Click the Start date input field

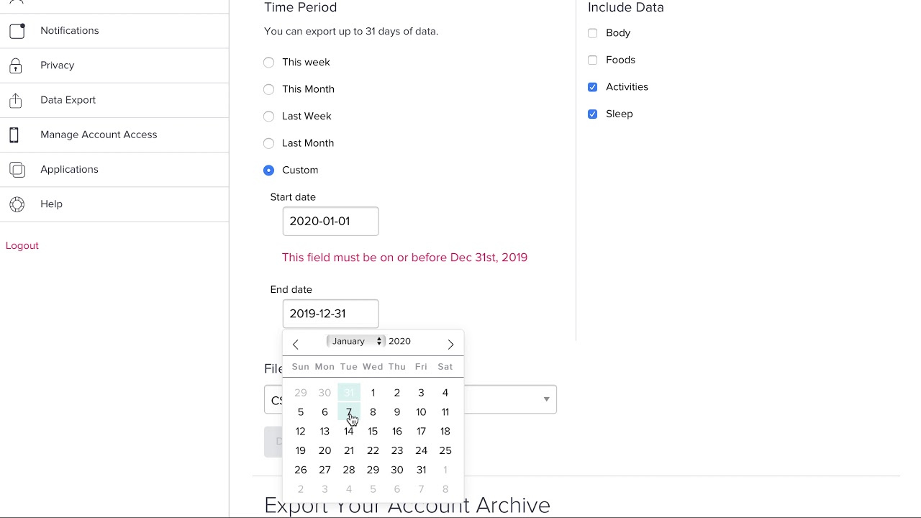pos(330,222)
